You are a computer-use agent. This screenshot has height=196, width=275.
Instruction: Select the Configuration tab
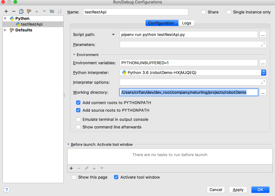click(161, 23)
